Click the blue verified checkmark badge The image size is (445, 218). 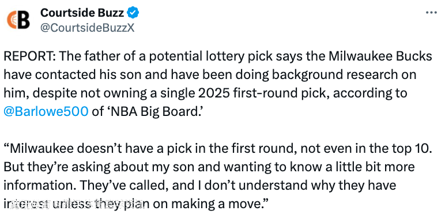pos(133,13)
